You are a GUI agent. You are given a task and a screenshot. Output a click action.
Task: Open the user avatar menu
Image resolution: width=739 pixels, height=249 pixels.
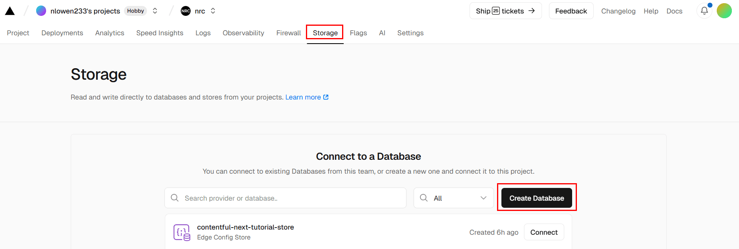click(x=724, y=11)
